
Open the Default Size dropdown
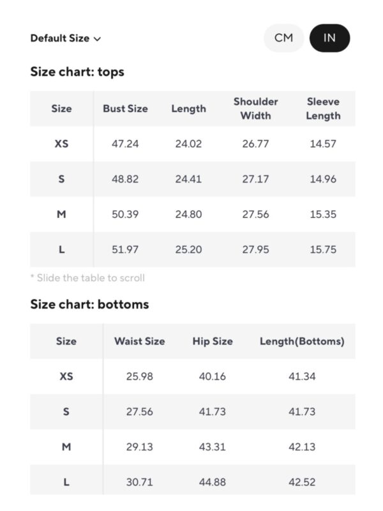tap(66, 38)
